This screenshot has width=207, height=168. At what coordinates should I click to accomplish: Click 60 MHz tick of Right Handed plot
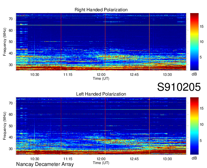(x=11, y=30)
